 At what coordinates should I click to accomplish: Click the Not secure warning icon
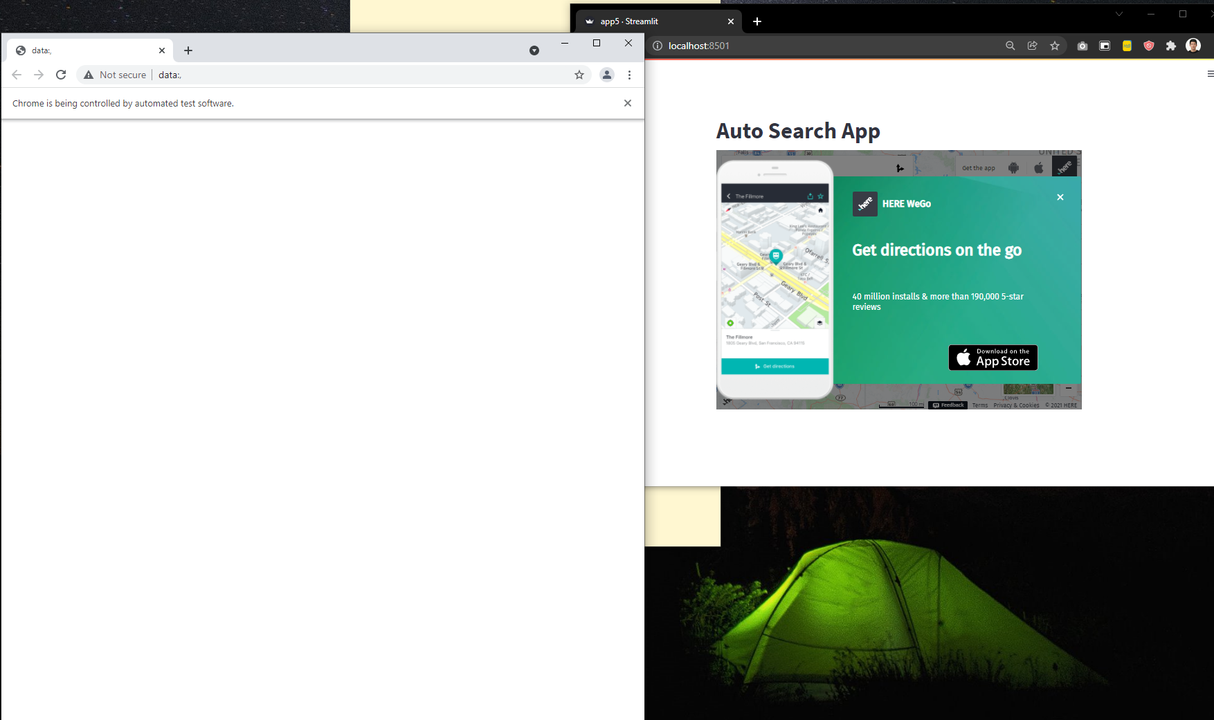coord(89,75)
